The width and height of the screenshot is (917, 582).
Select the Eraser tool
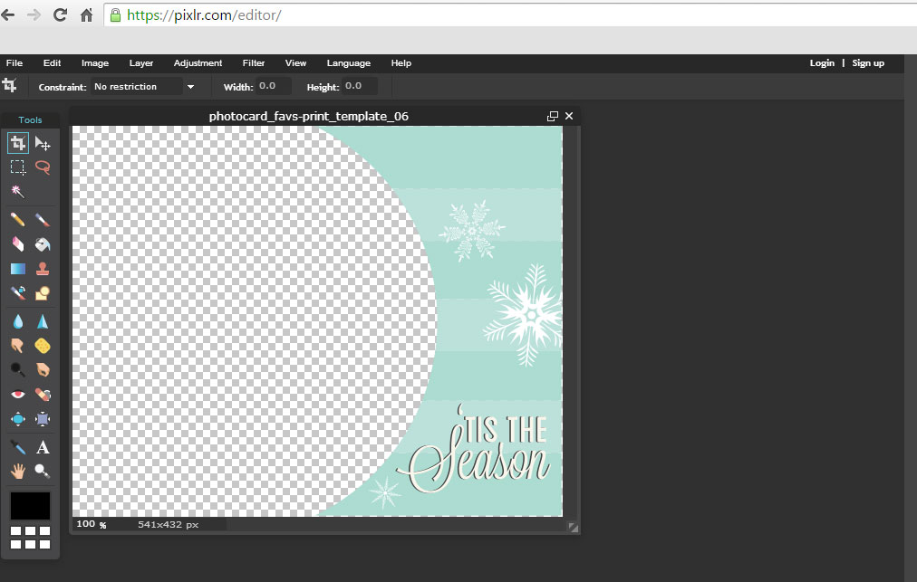17,244
